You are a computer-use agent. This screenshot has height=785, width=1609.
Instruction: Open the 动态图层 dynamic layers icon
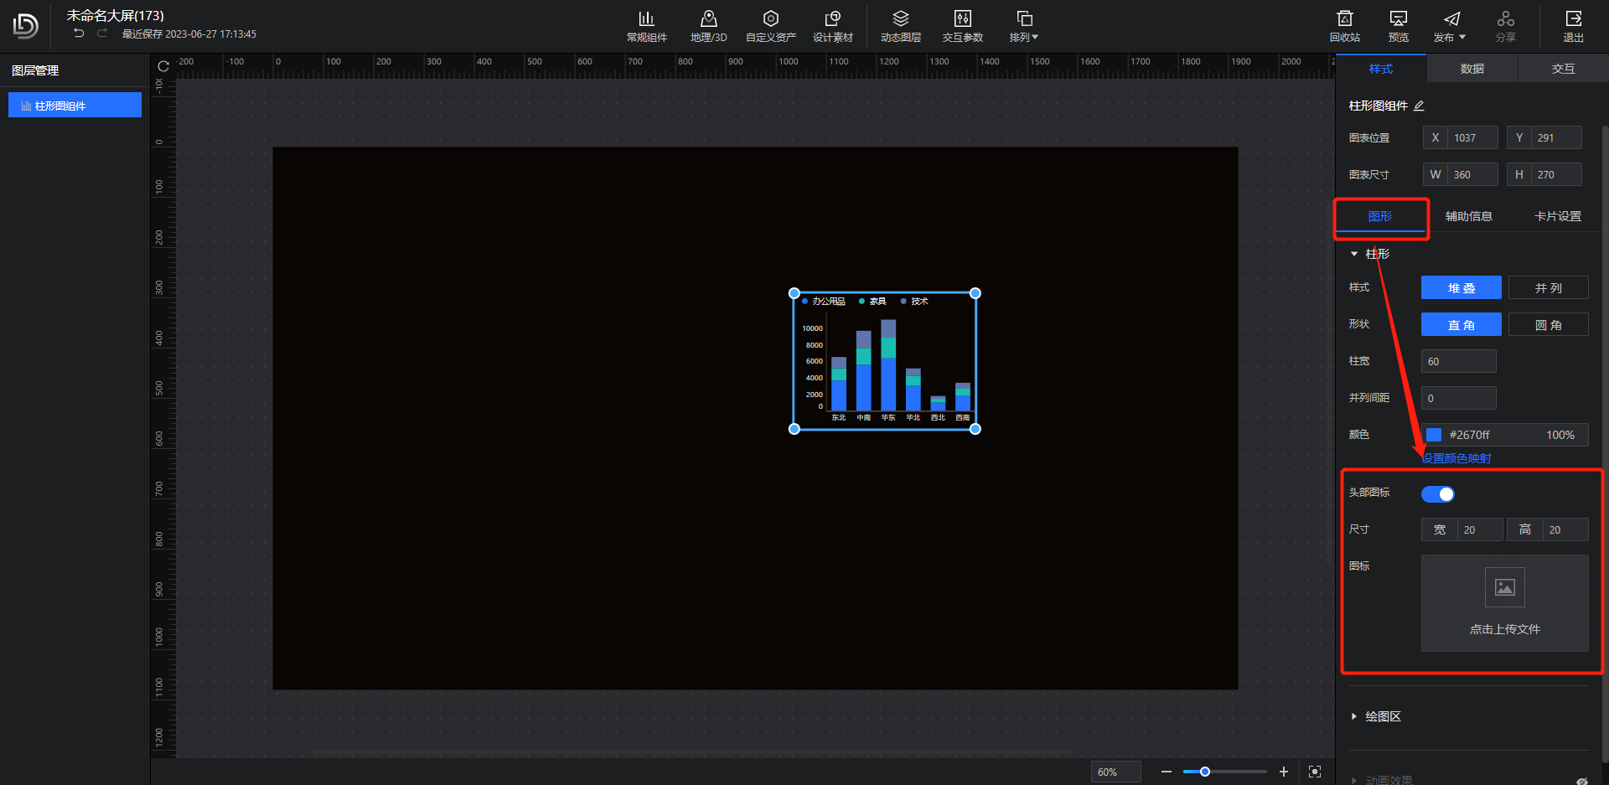point(900,26)
